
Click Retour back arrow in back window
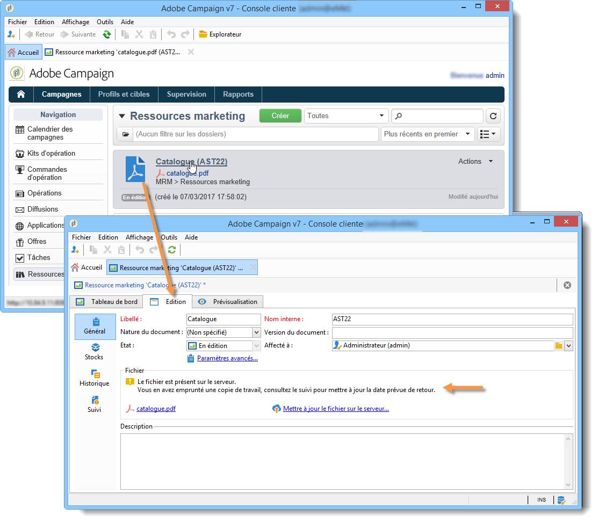pos(40,34)
